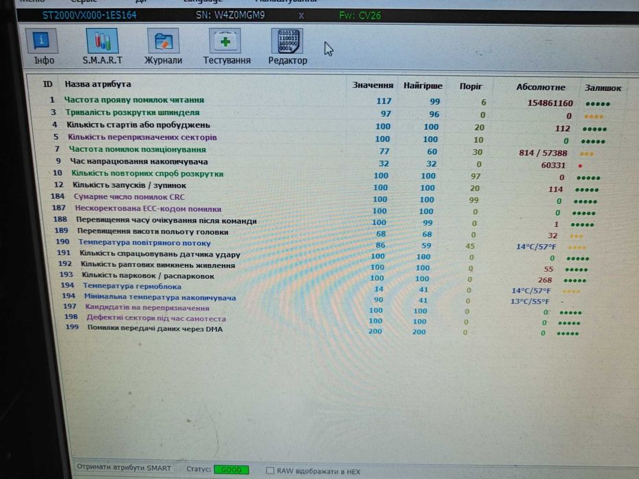Select row Кількість перепризначених секторів
This screenshot has height=479, width=639.
[x=330, y=138]
